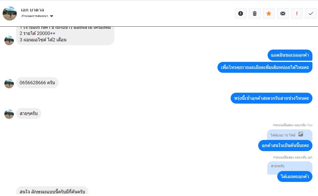This screenshot has width=318, height=196.
Task: Click reply arrow icon above ไฟล์แนบ quote
Action: (x=274, y=125)
